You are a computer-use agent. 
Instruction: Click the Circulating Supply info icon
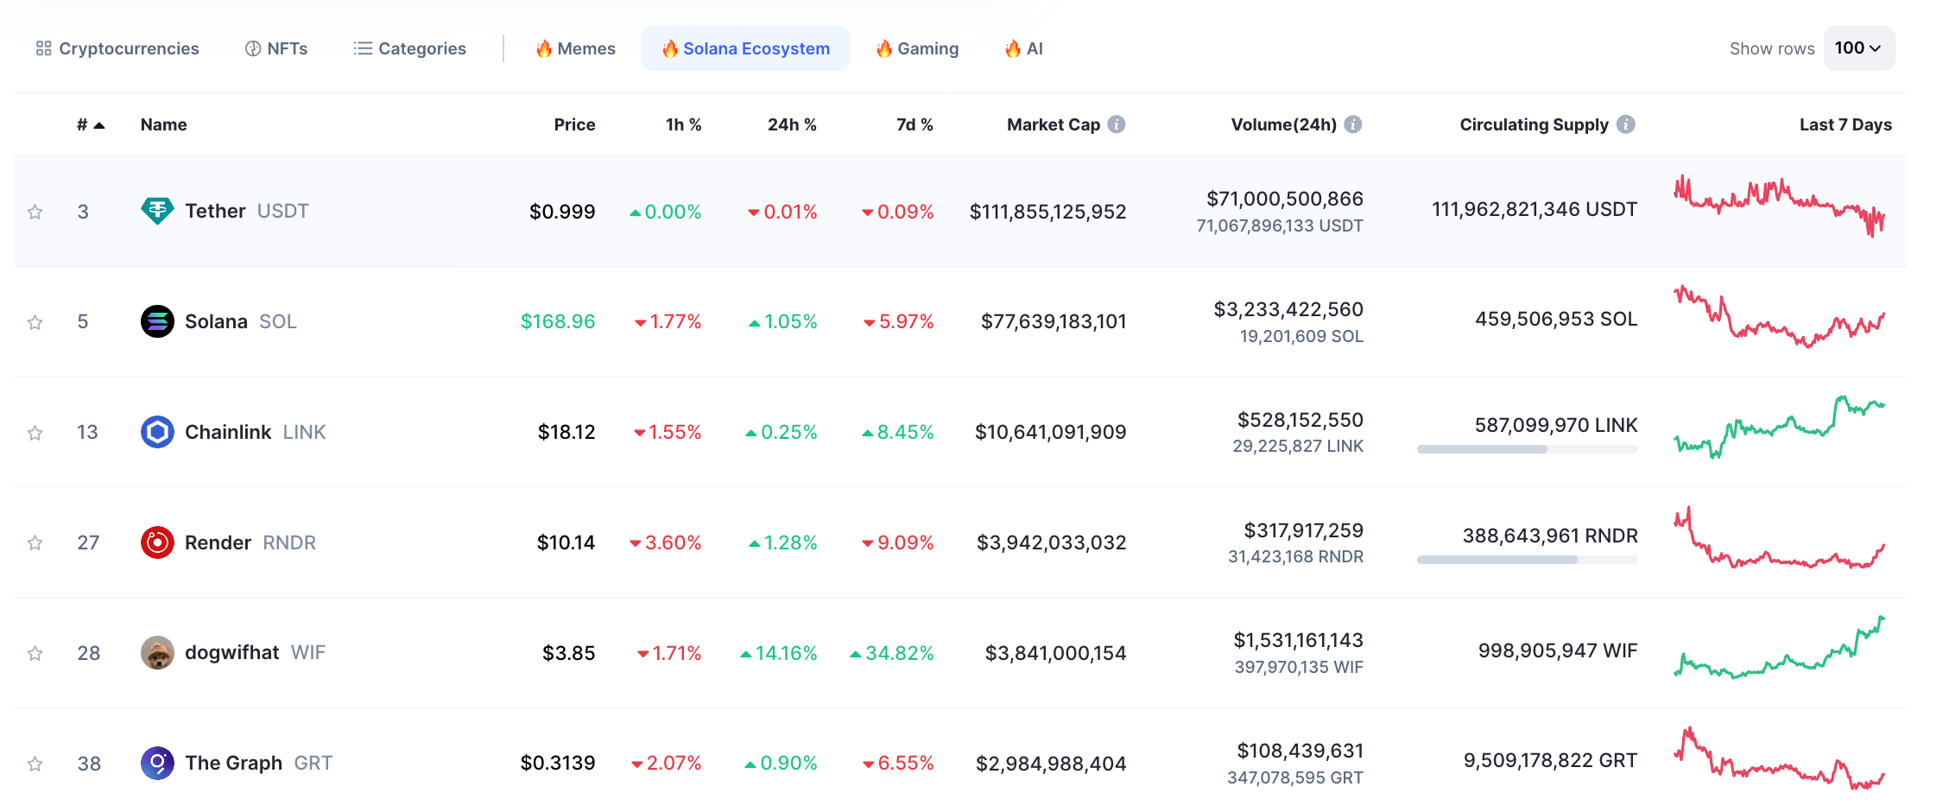pos(1626,124)
